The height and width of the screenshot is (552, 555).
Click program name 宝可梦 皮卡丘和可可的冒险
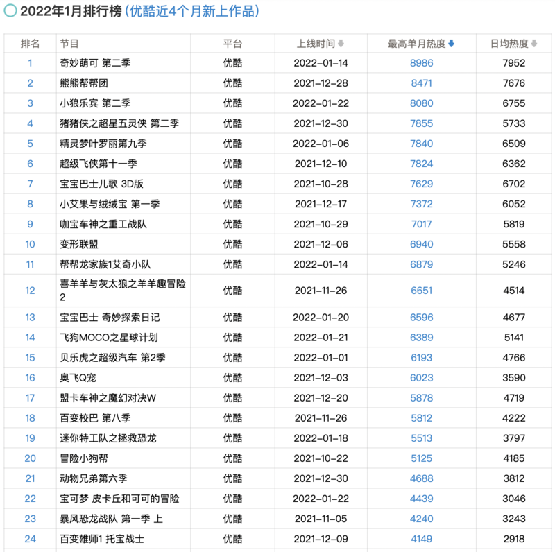tap(119, 499)
